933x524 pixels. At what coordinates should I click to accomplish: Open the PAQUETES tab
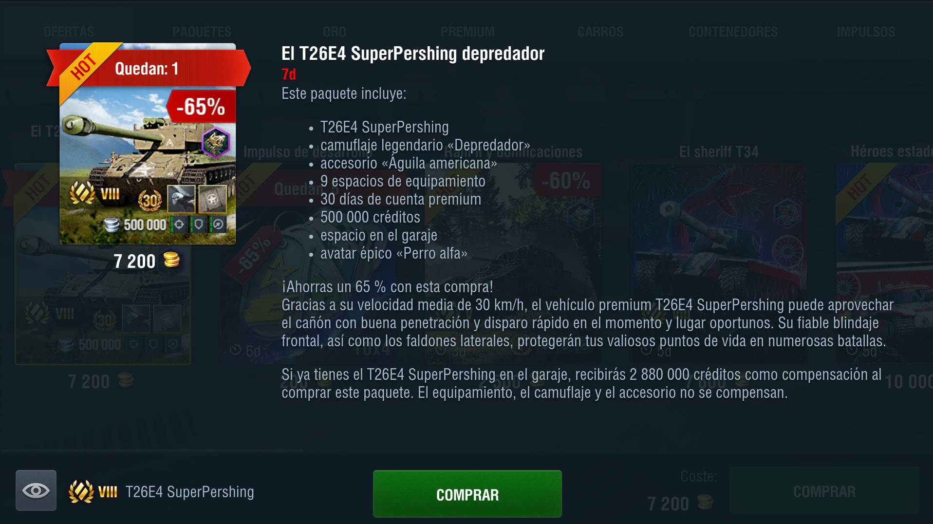[x=202, y=32]
